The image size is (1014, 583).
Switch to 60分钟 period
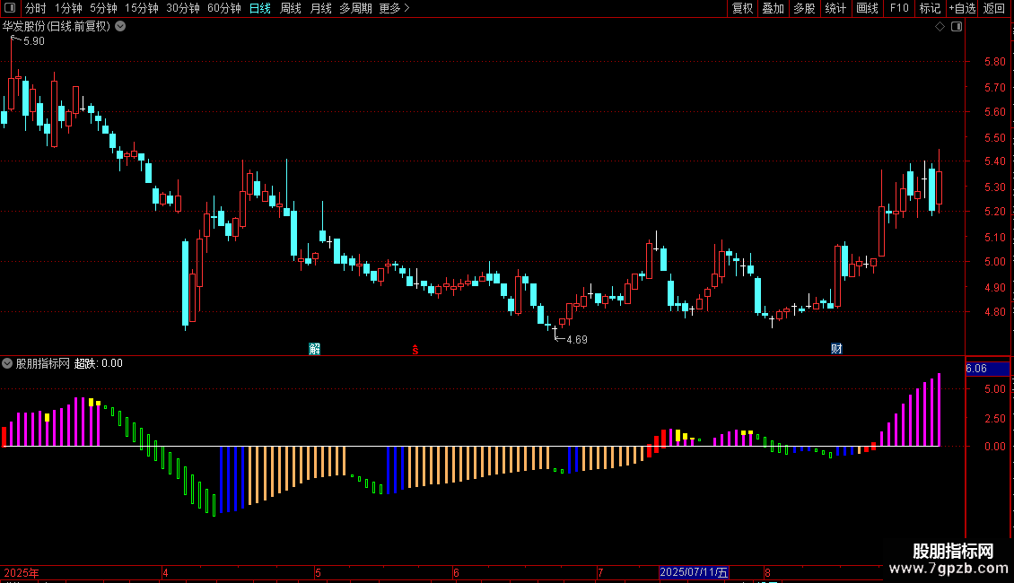tap(223, 8)
